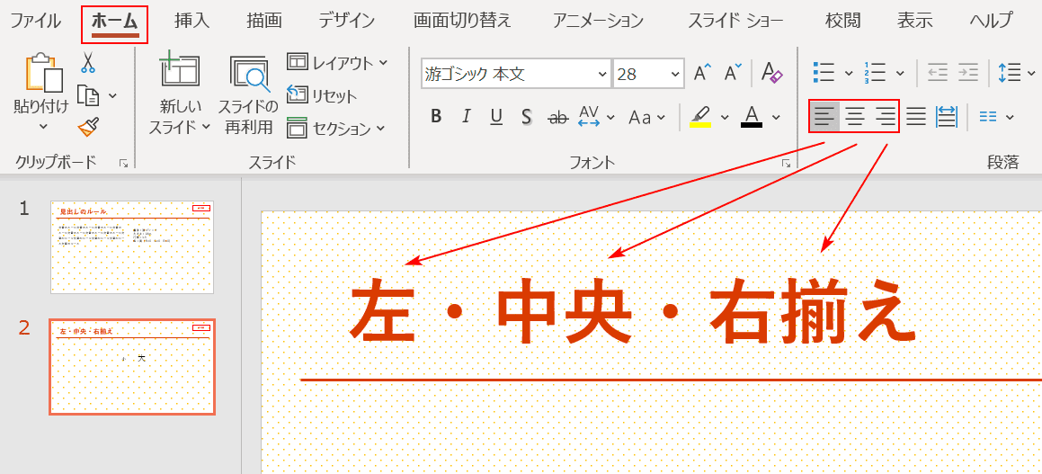Align text left

824,117
